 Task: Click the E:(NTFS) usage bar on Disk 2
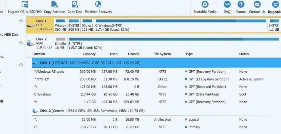tap(174, 39)
